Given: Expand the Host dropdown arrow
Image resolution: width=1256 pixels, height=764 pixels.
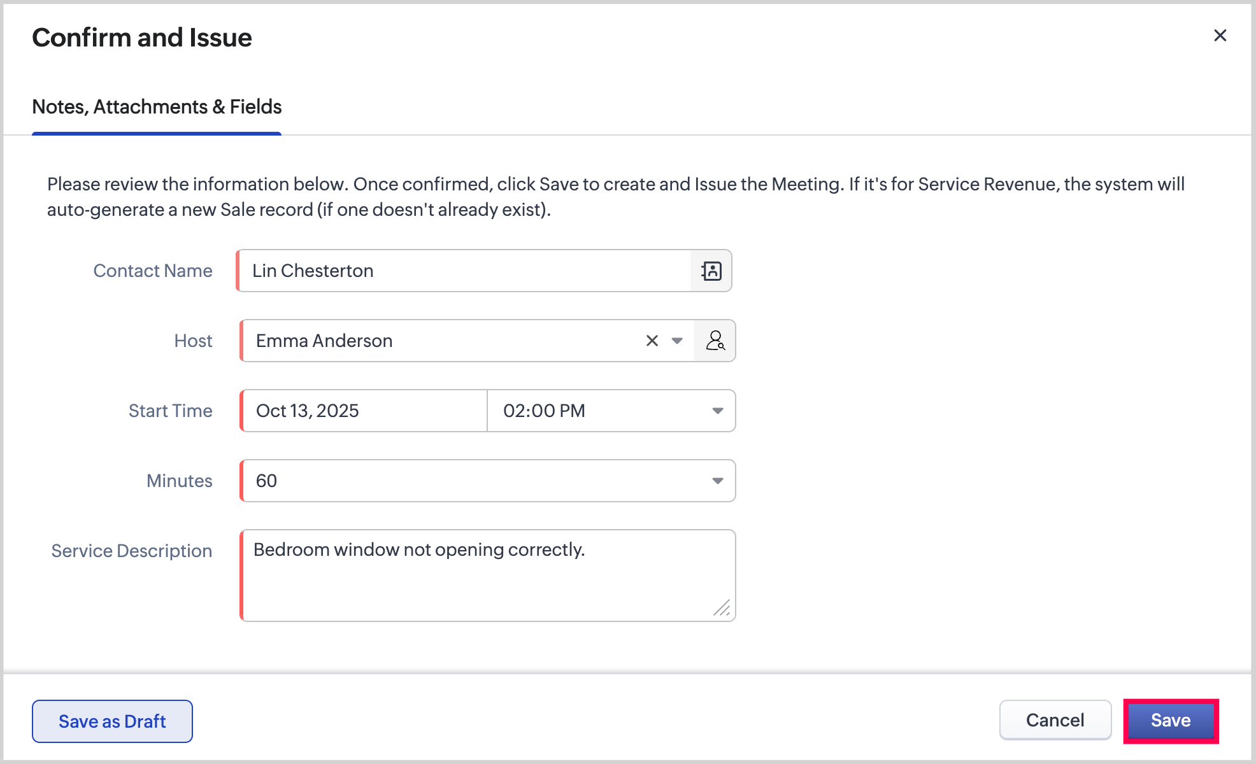Looking at the screenshot, I should (677, 341).
